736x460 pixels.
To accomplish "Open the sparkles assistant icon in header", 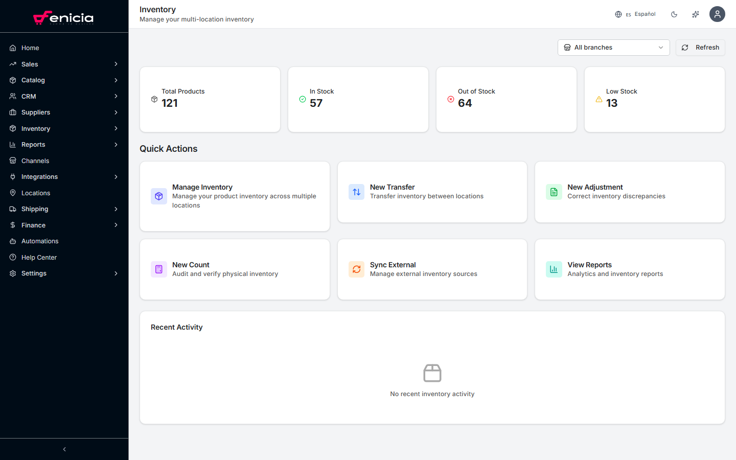I will 695,14.
